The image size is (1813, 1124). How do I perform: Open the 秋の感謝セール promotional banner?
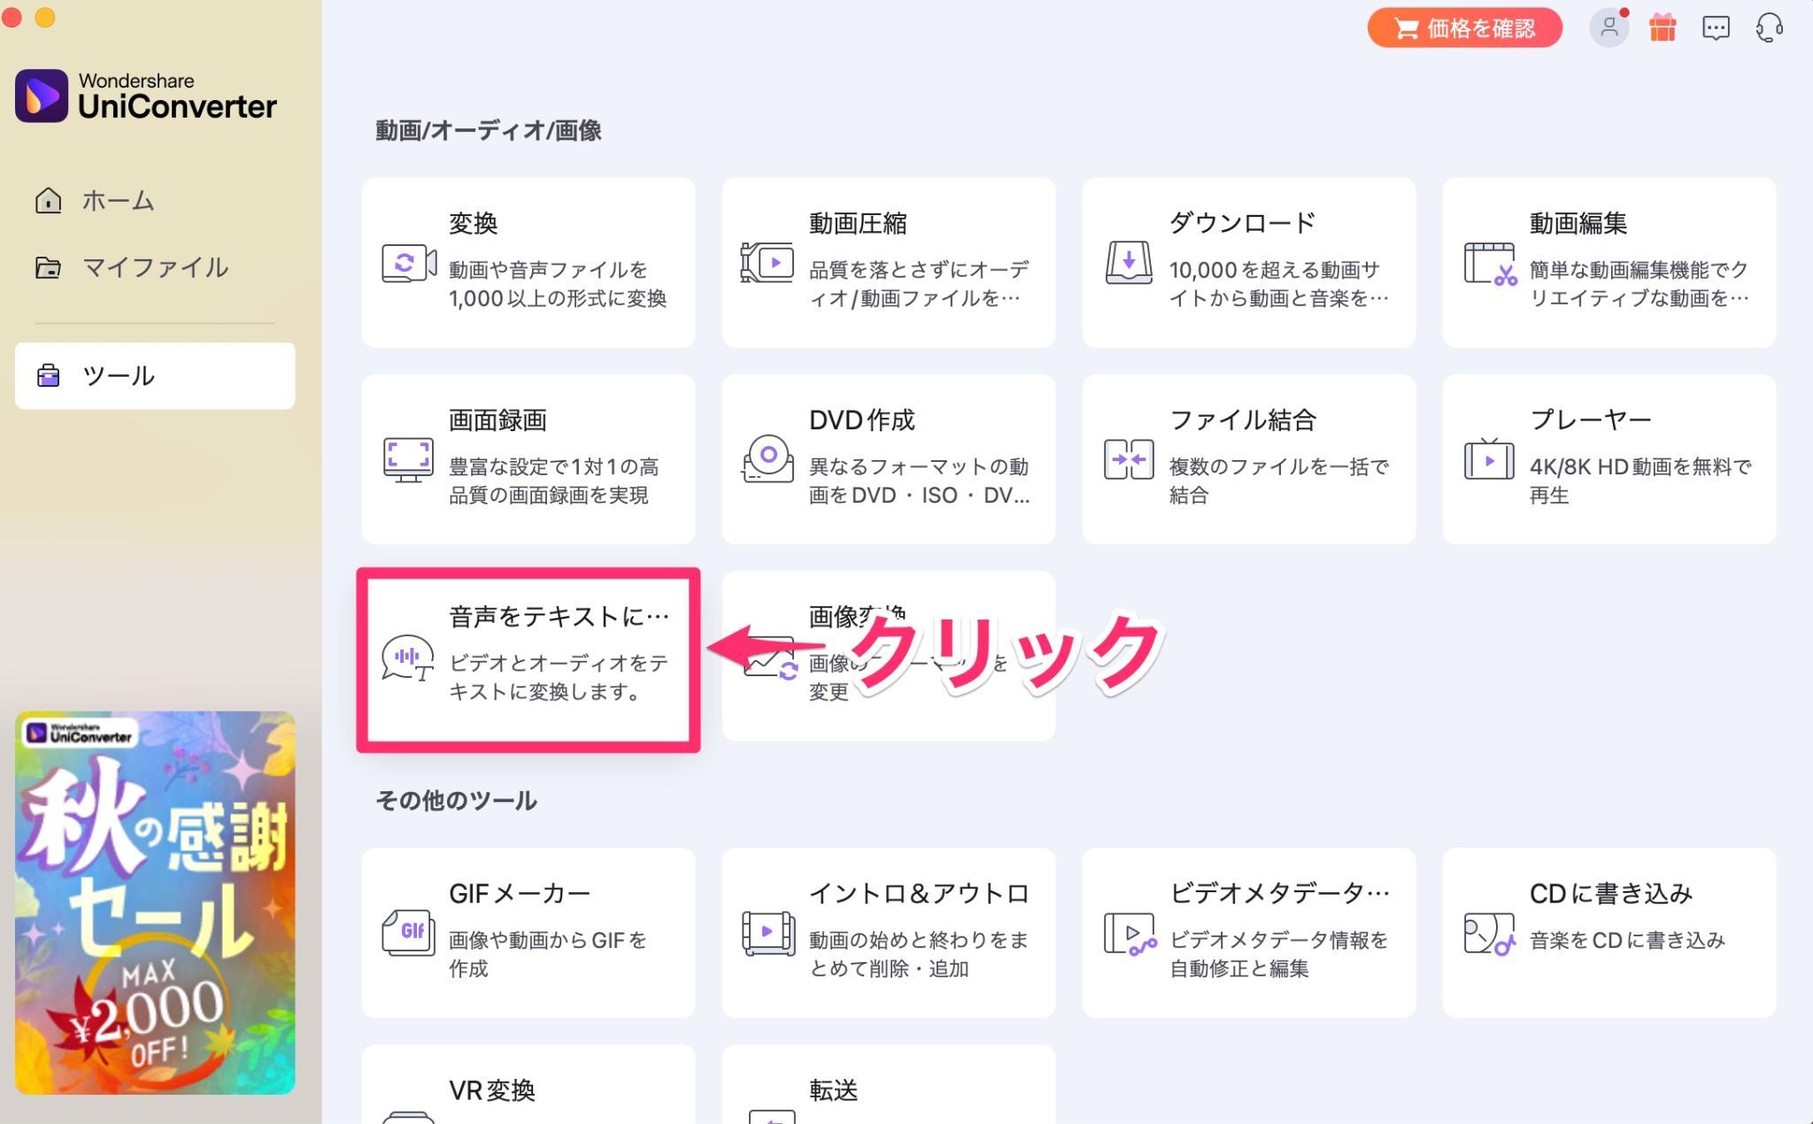coord(155,903)
